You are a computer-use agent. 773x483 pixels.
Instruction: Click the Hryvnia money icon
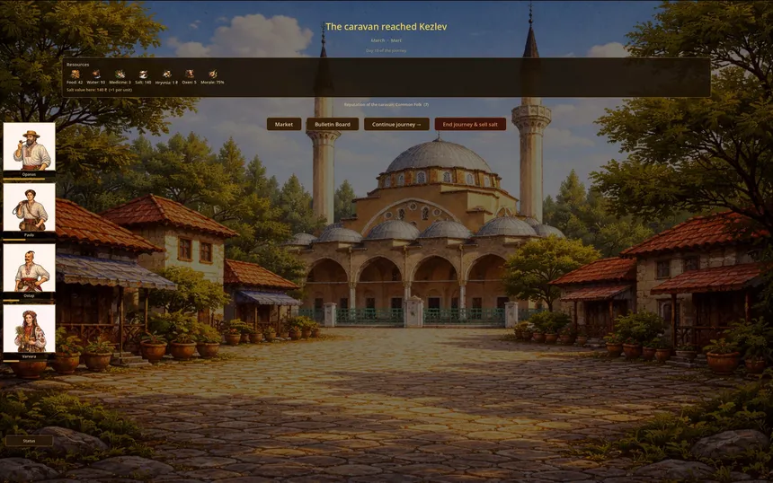click(166, 75)
